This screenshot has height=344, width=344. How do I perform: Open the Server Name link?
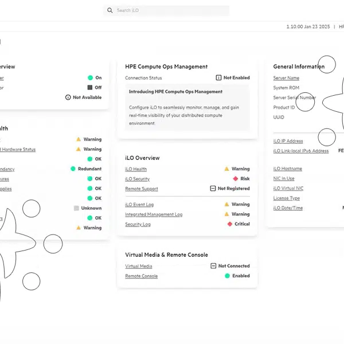[x=286, y=78]
